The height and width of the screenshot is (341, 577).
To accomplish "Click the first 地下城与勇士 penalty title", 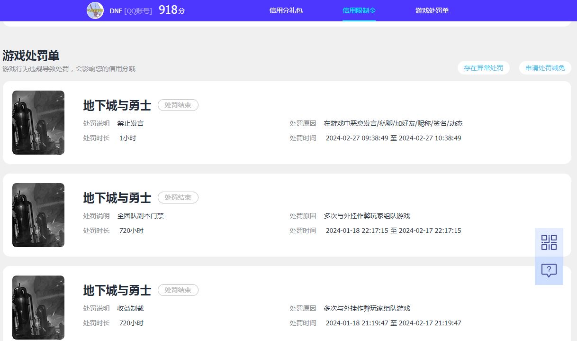I will pyautogui.click(x=117, y=106).
